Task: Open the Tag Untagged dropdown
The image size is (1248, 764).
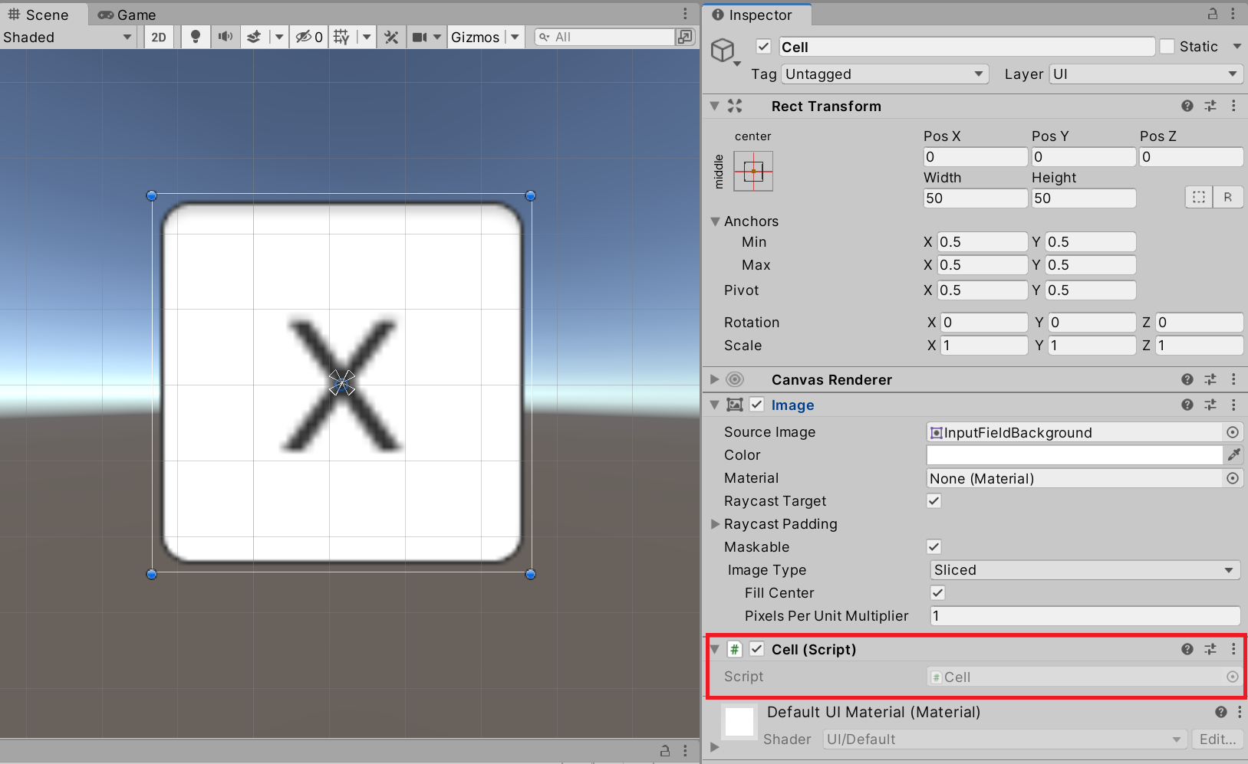Action: (884, 74)
